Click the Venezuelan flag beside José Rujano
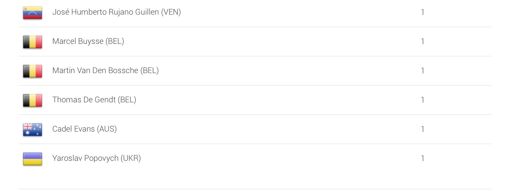Image resolution: width=510 pixels, height=195 pixels. point(33,13)
